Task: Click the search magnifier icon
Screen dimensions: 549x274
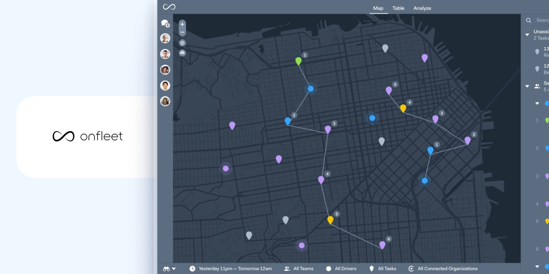Action: [x=529, y=20]
